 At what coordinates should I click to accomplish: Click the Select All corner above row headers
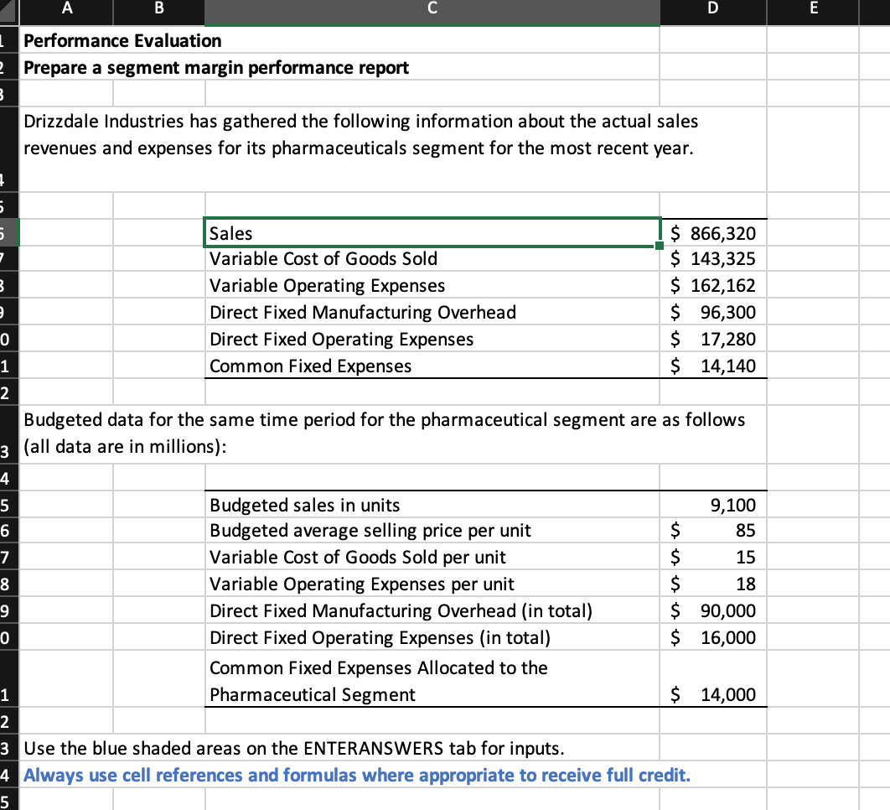coord(8,12)
